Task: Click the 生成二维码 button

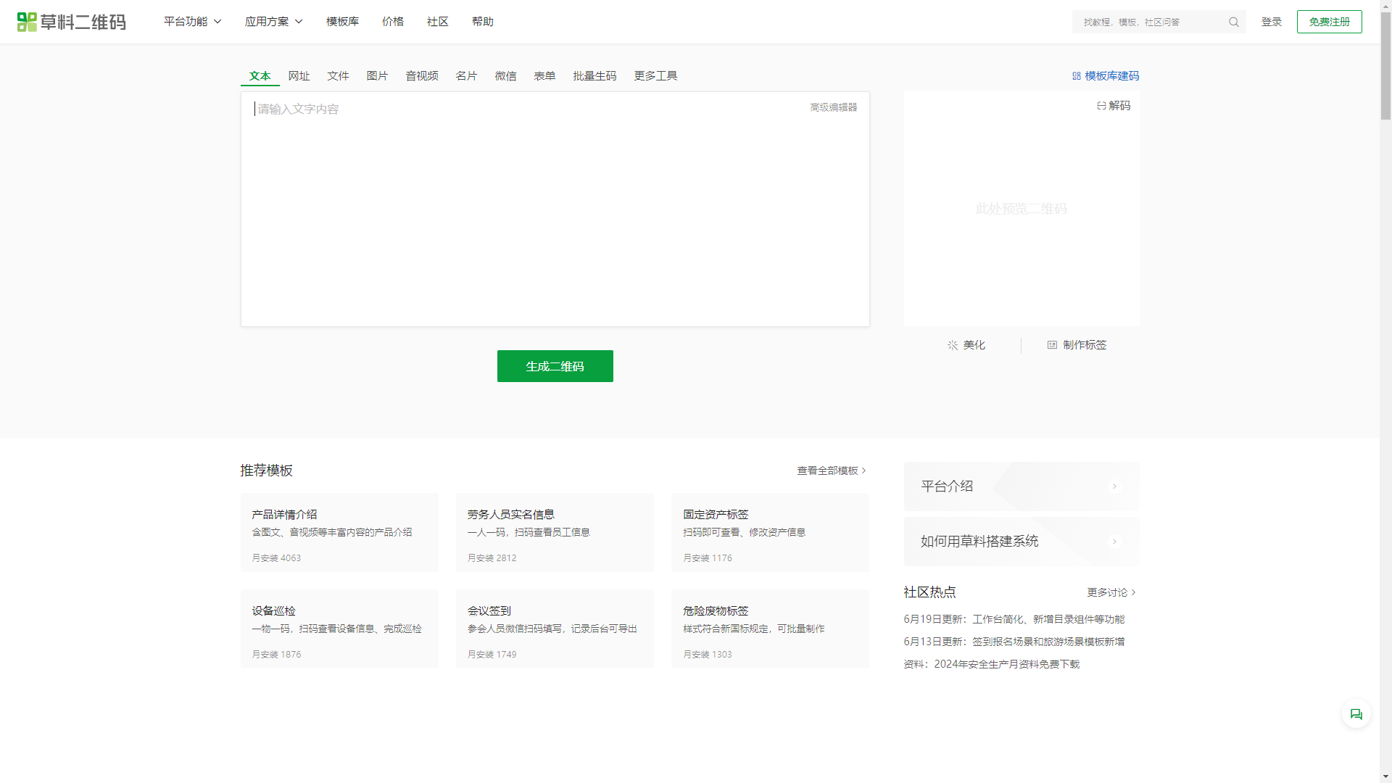Action: pos(555,366)
